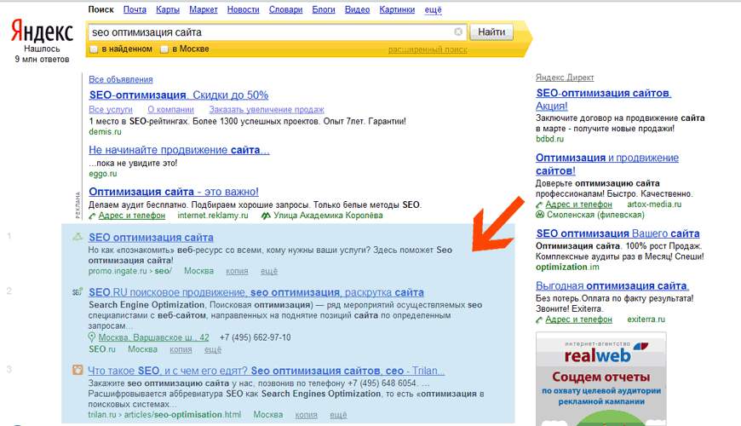The image size is (741, 426).
Task: Open the 'расширенный поиск' link
Action: (x=428, y=49)
